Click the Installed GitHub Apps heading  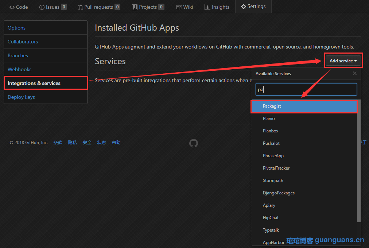pos(137,28)
